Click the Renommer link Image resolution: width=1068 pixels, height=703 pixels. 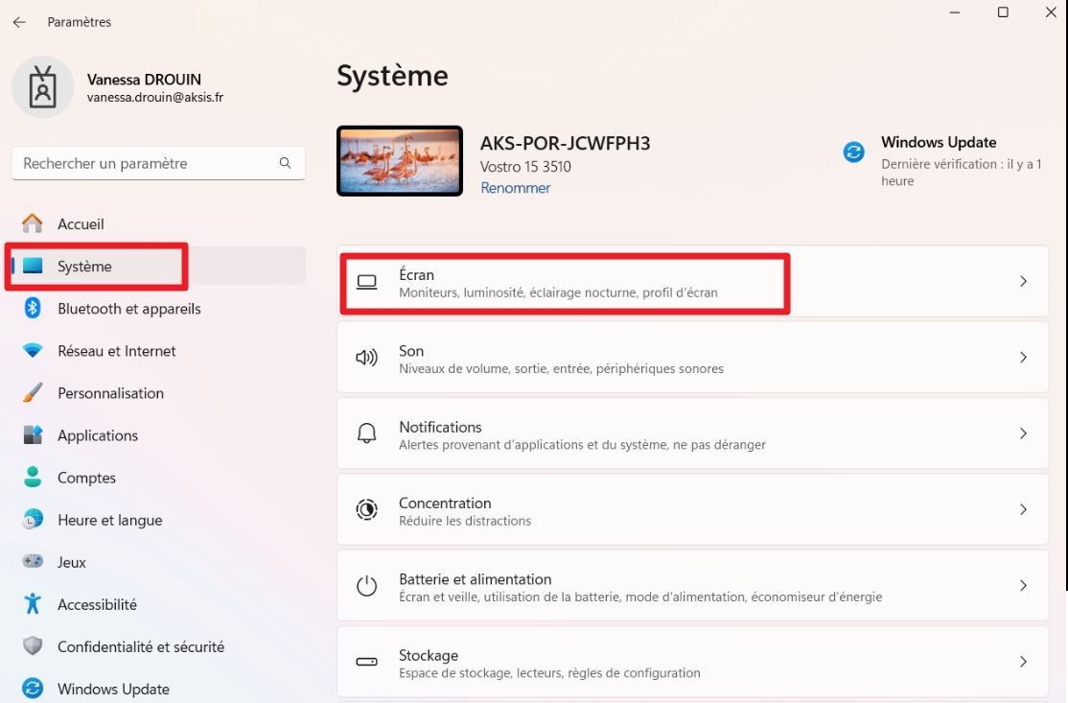tap(516, 188)
